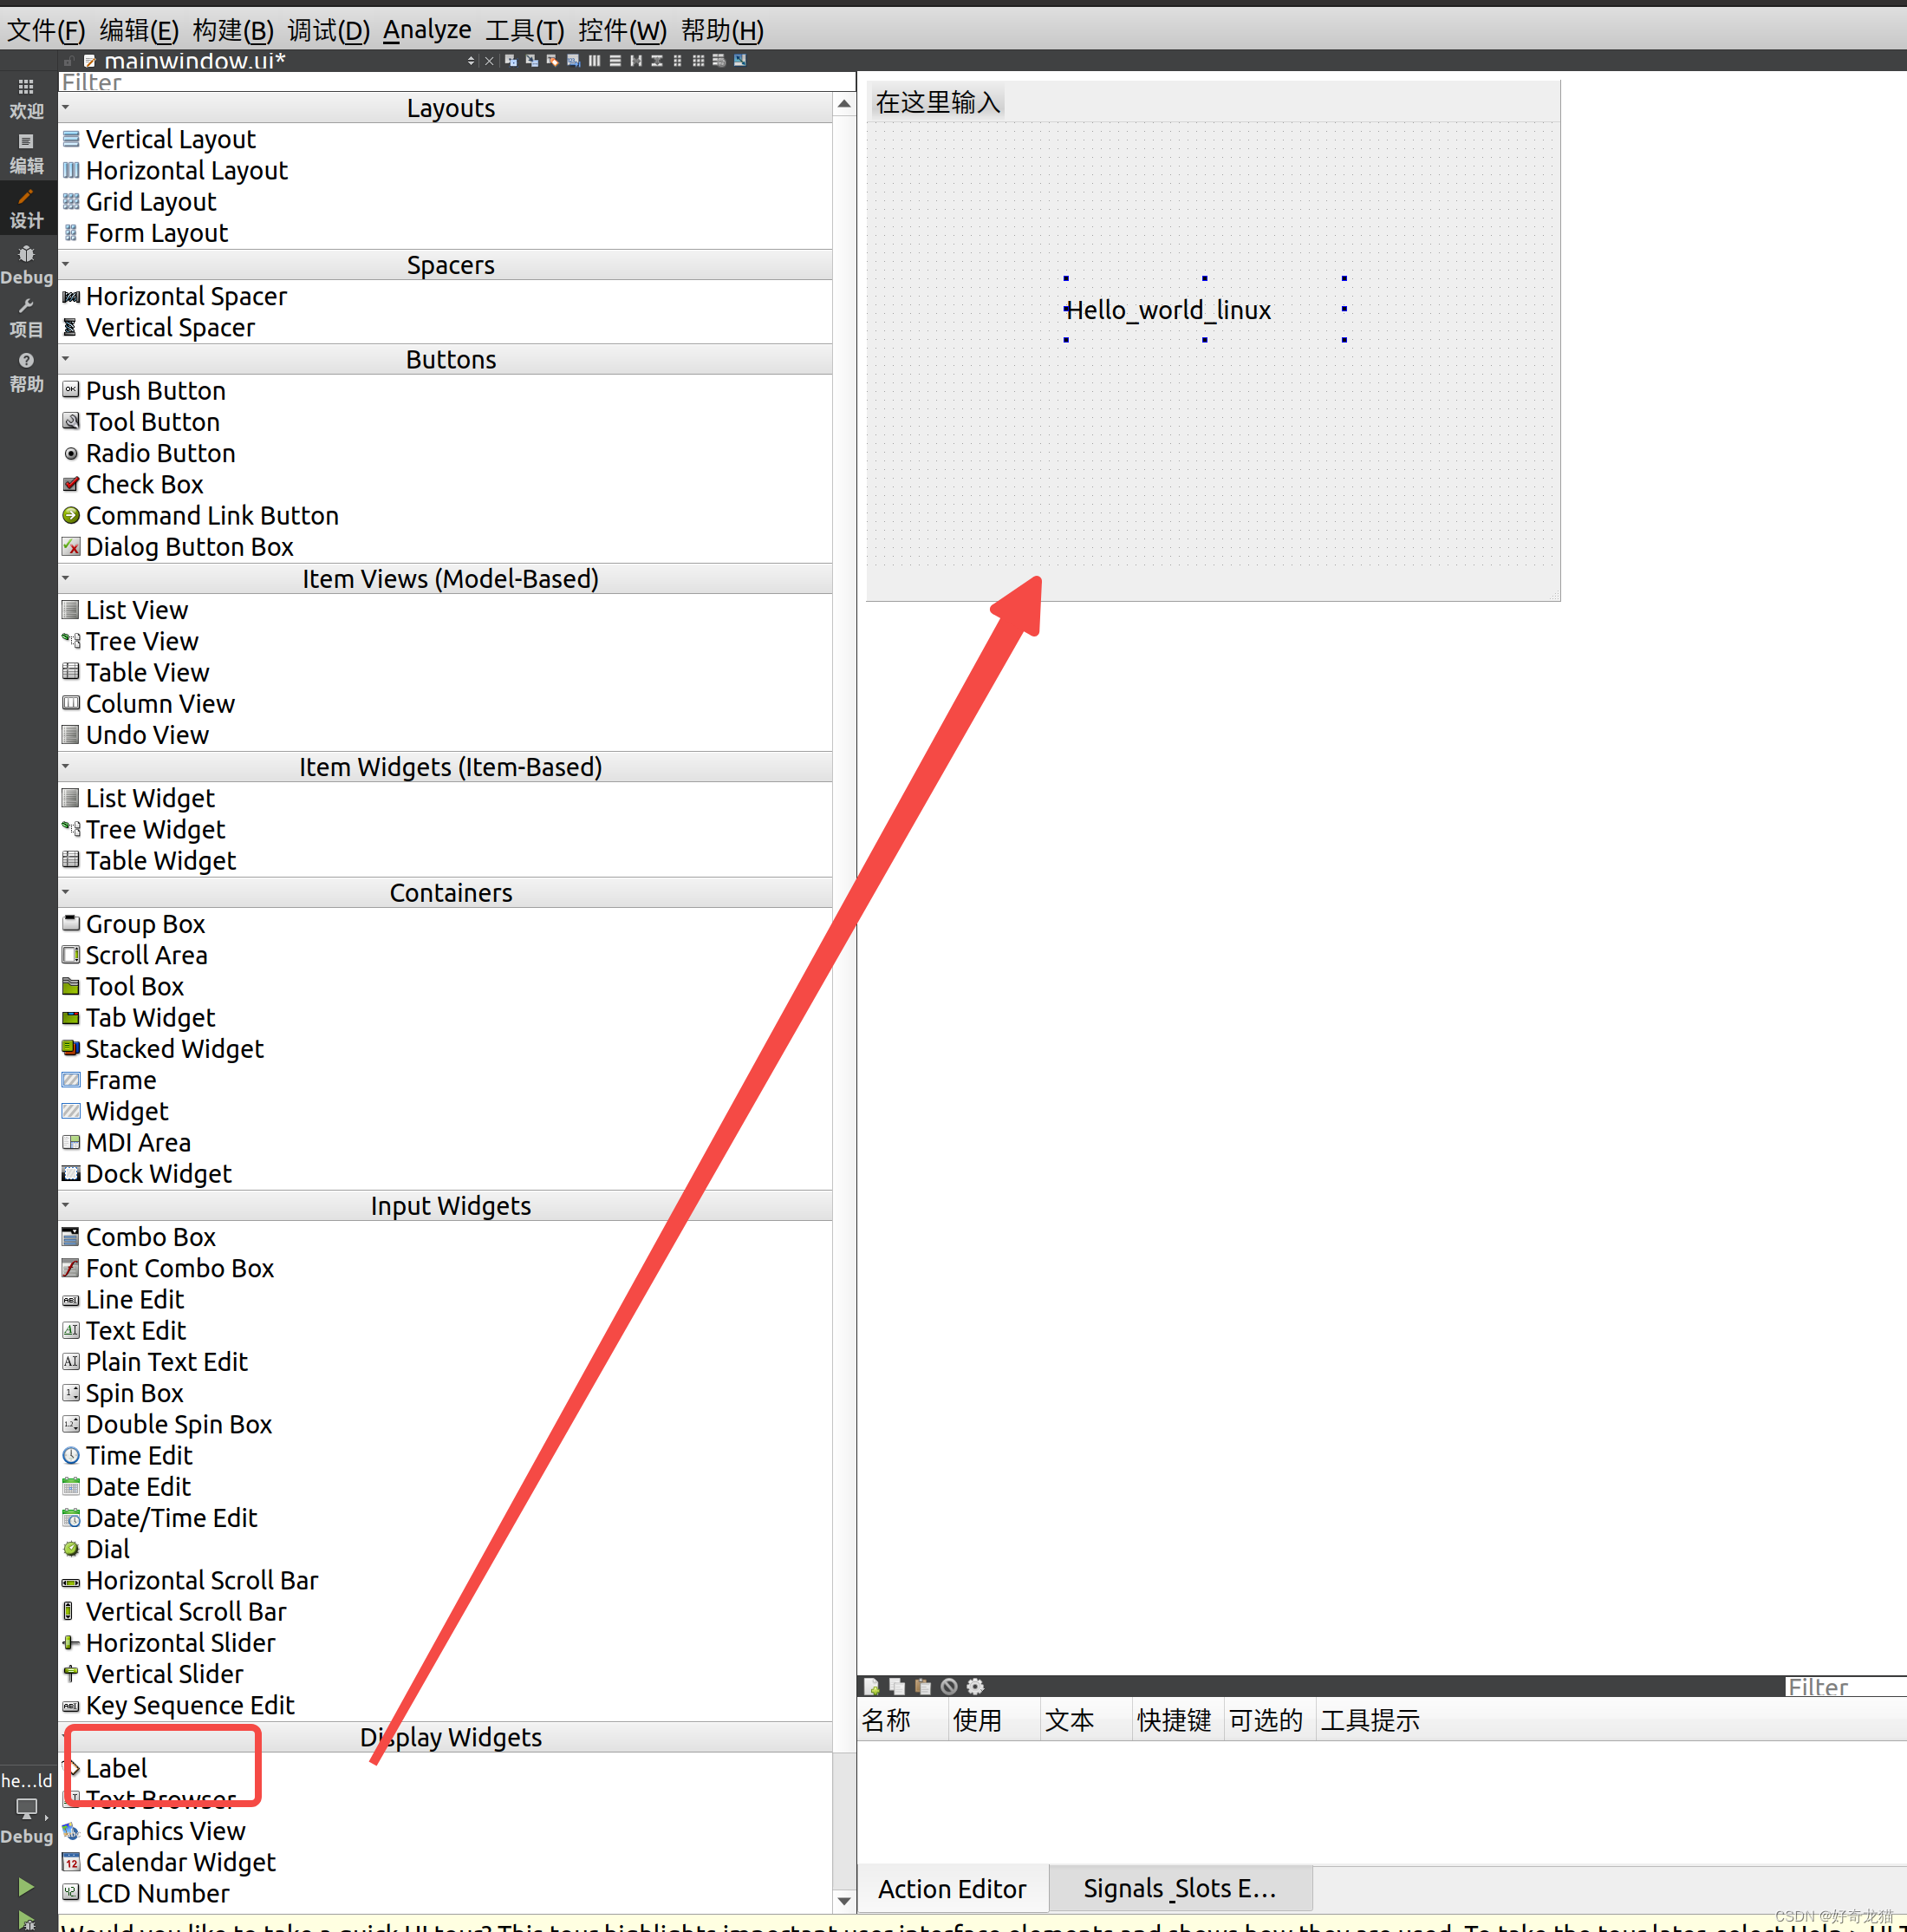Click the widget box Filter field
Image resolution: width=1907 pixels, height=1932 pixels.
pos(457,82)
